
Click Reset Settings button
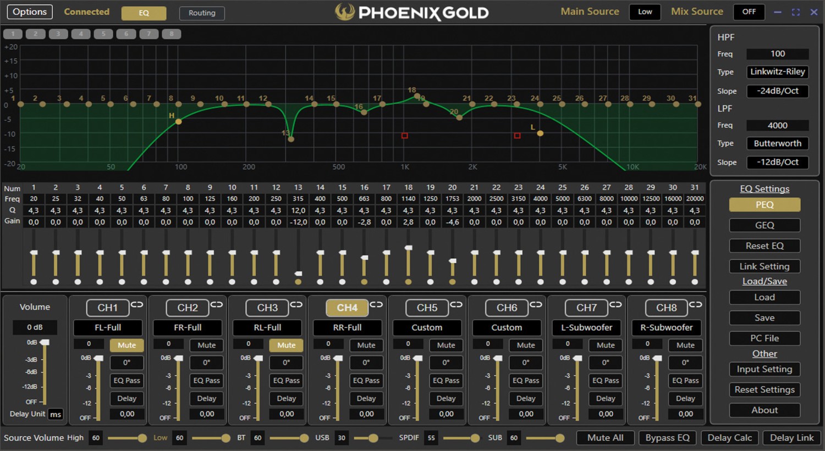coord(765,389)
